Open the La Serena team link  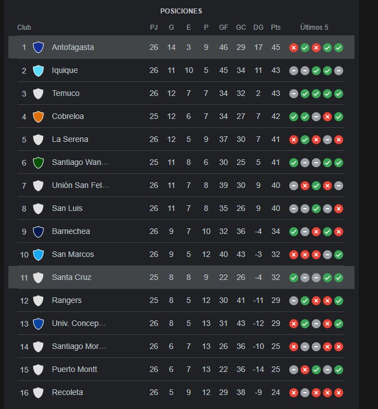coord(70,139)
